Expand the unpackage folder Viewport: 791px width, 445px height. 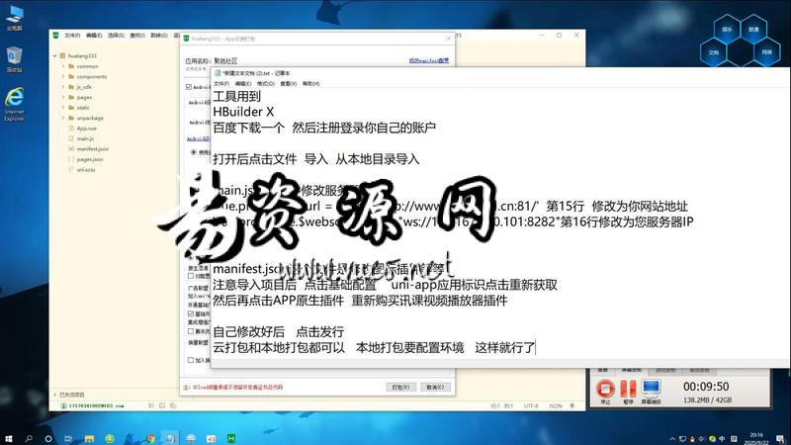tap(63, 118)
